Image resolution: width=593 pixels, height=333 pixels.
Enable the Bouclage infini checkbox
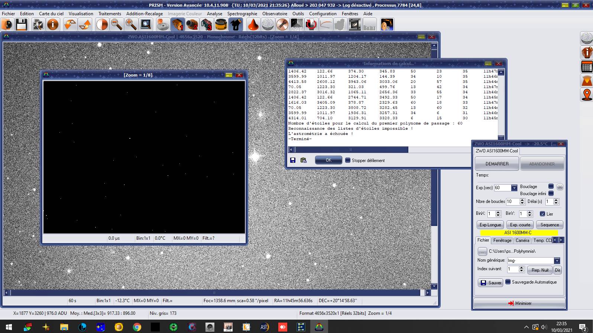pyautogui.click(x=551, y=193)
